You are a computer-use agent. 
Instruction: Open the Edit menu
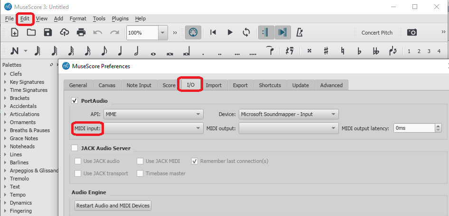[25, 18]
